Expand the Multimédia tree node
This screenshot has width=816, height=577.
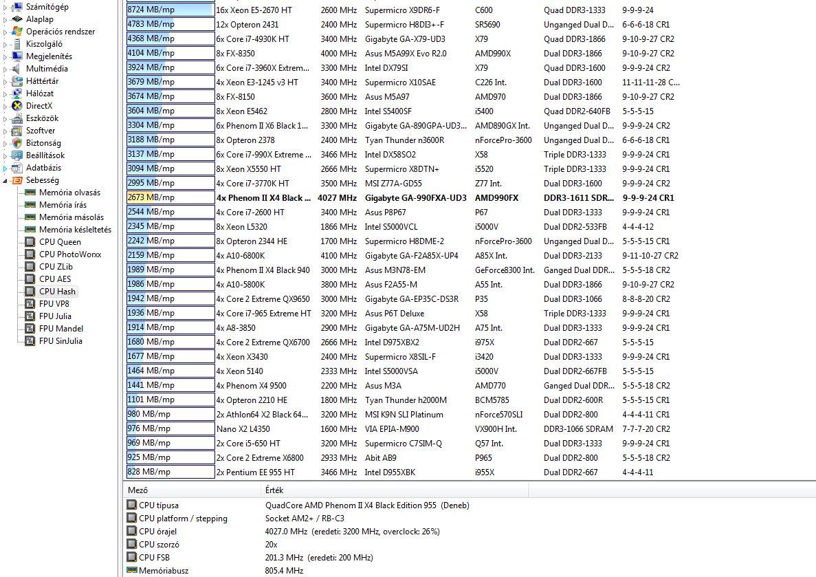click(x=5, y=69)
